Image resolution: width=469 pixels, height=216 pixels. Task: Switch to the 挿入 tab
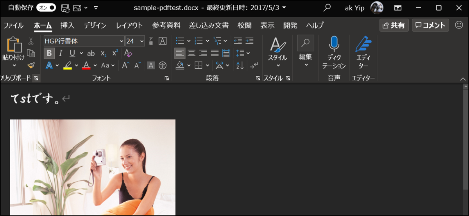pos(67,25)
